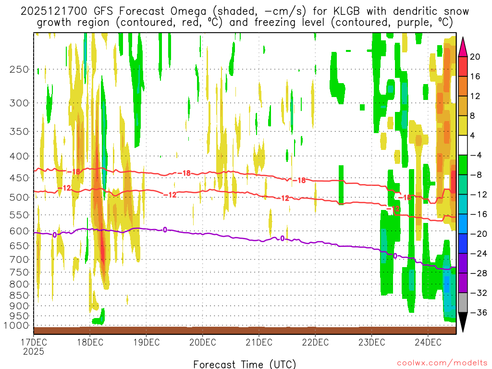492x369 pixels.
Task: Click the Forecast Time (UTC) axis title
Action: (245, 364)
